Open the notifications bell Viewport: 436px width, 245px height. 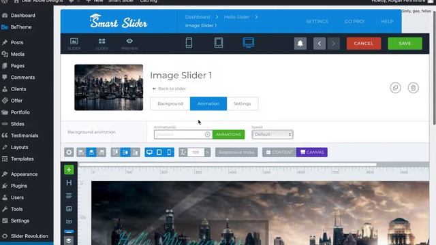click(300, 44)
